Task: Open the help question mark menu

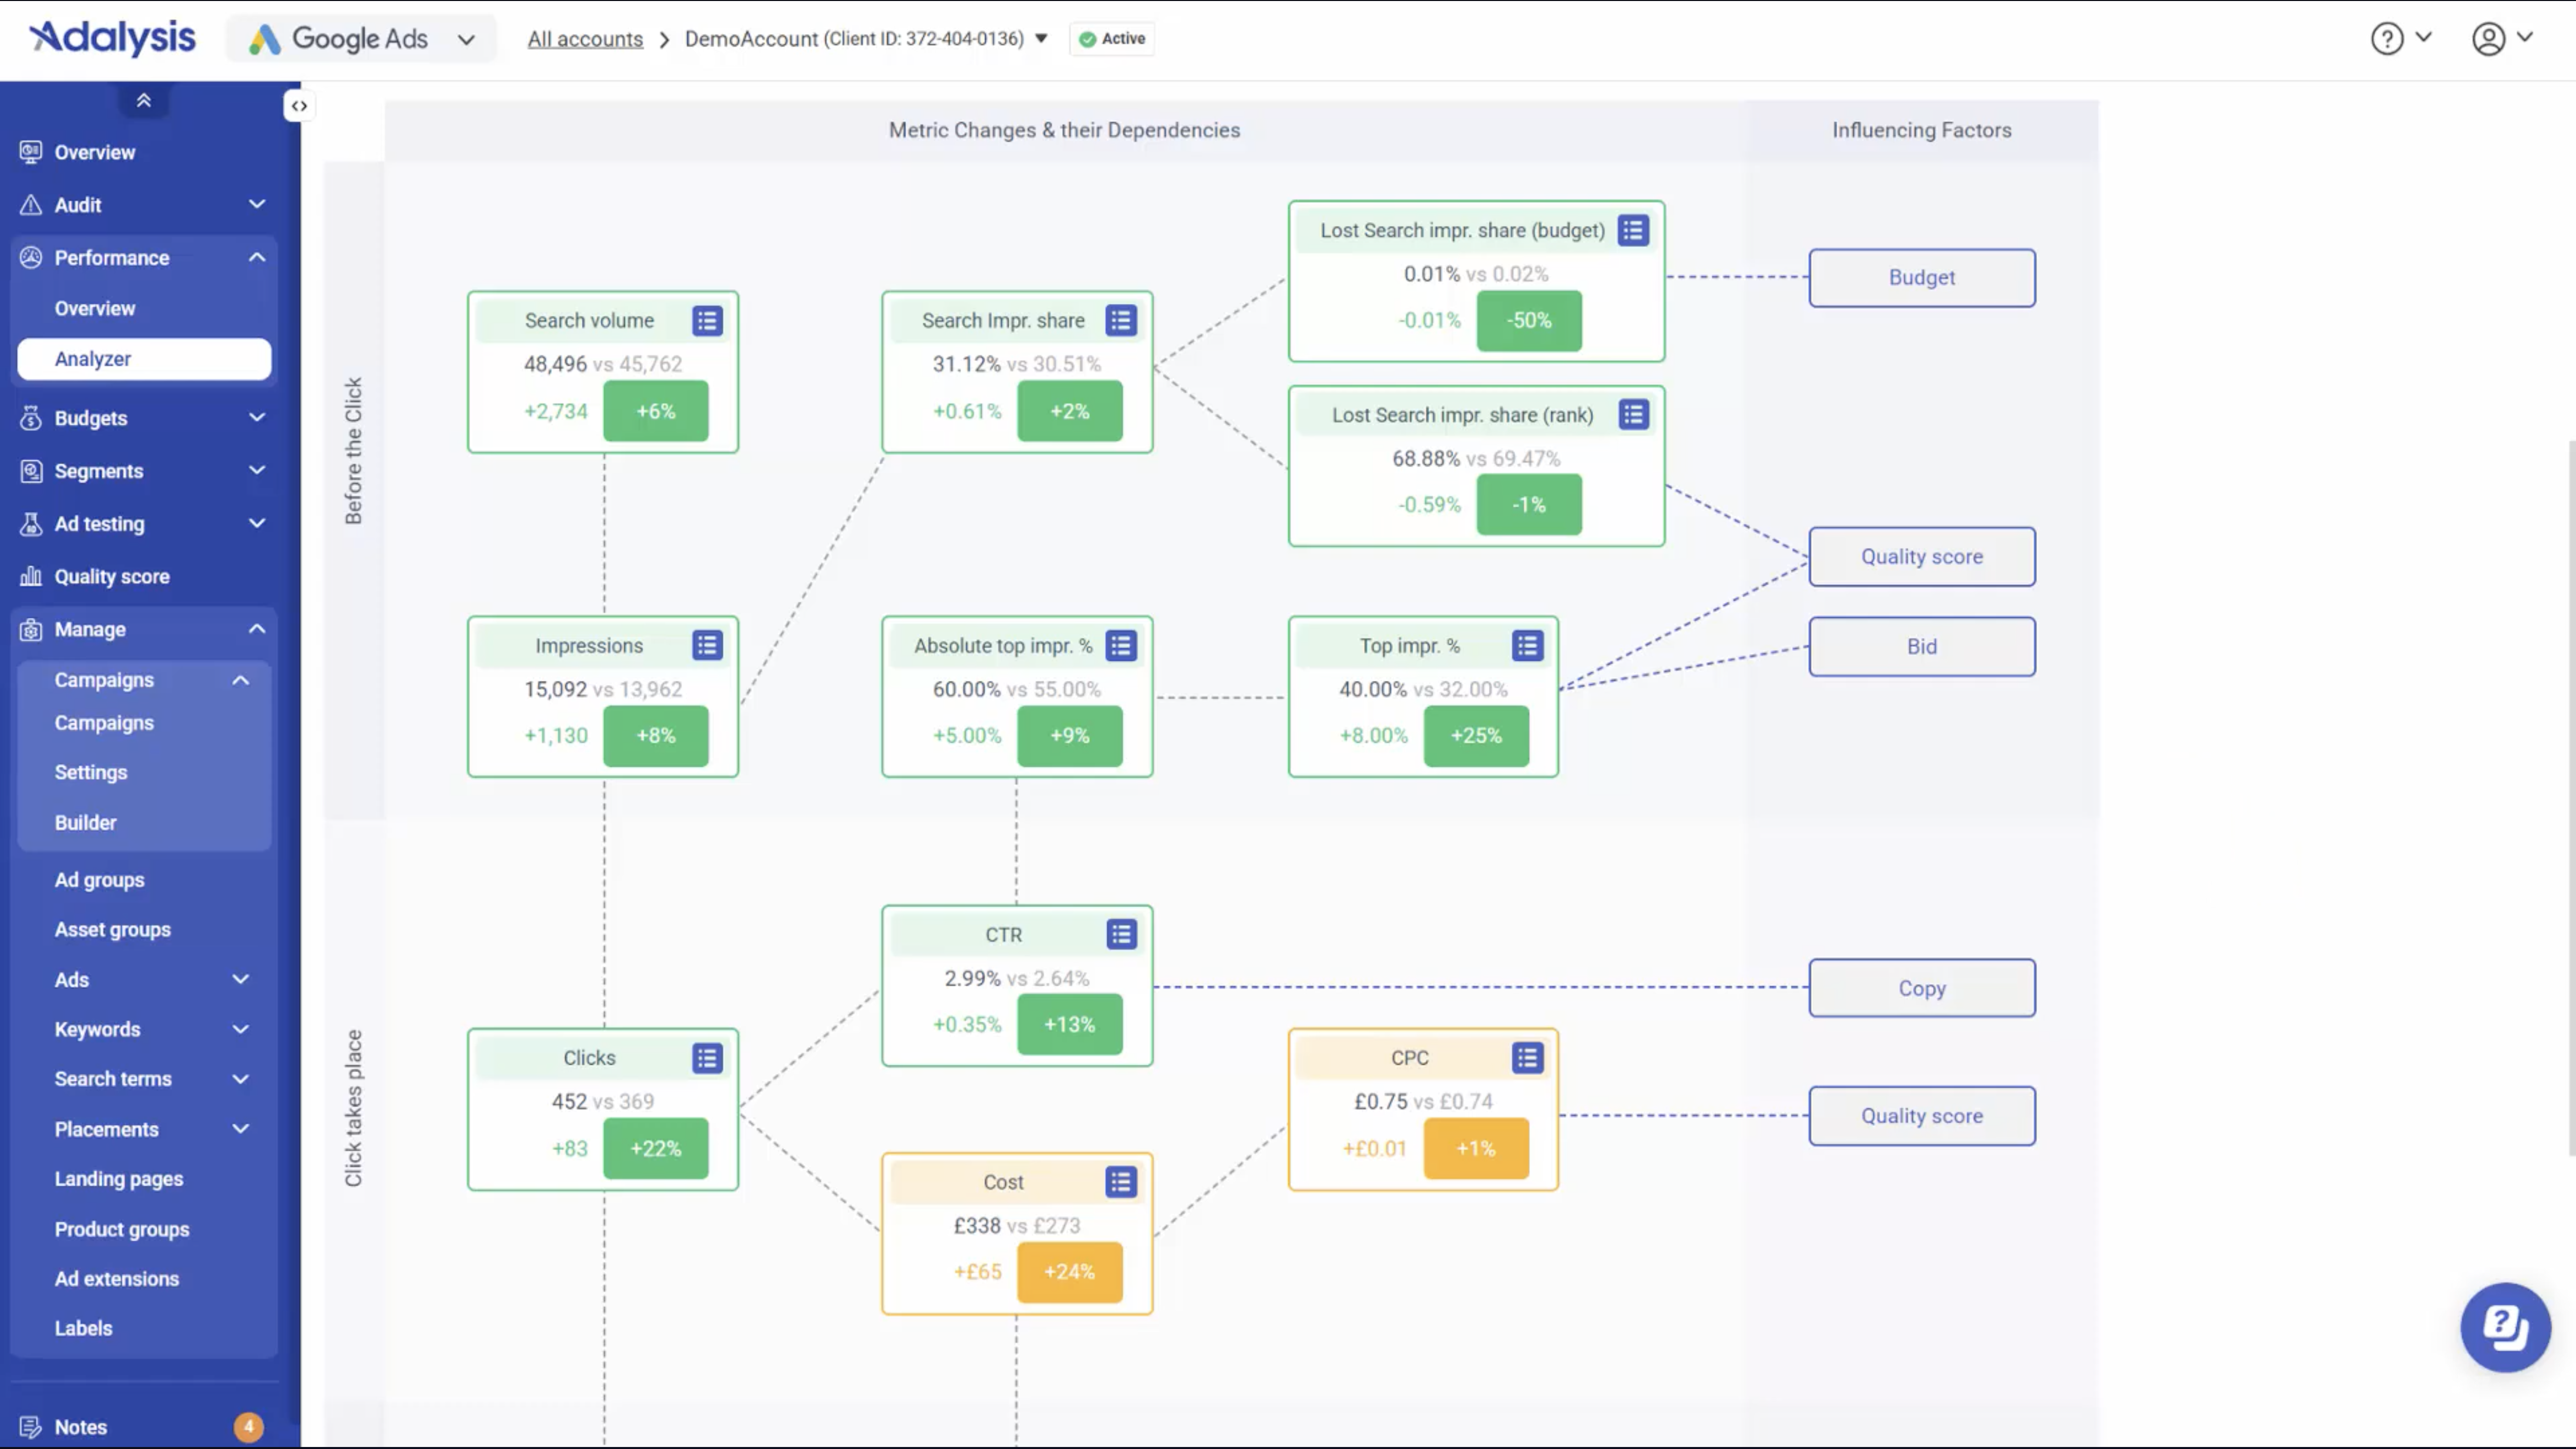Action: click(2400, 38)
